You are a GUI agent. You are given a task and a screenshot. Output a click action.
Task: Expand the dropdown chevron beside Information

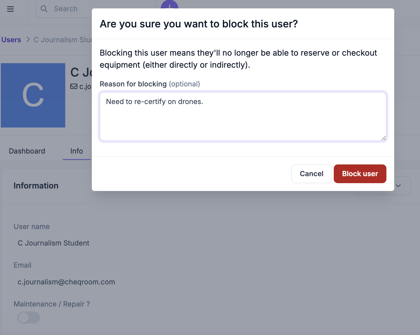pos(398,186)
